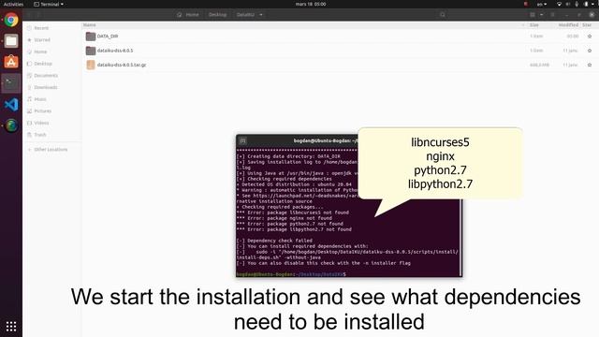Select the file name DATA_DIR

108,37
